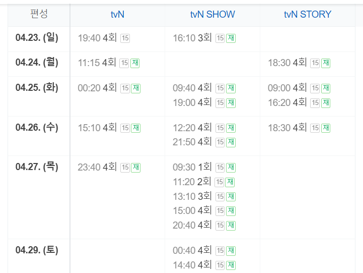Screen dimensions: 363x273
Task: Click the 재 rerun badge beside 20:40
Action: click(x=231, y=226)
